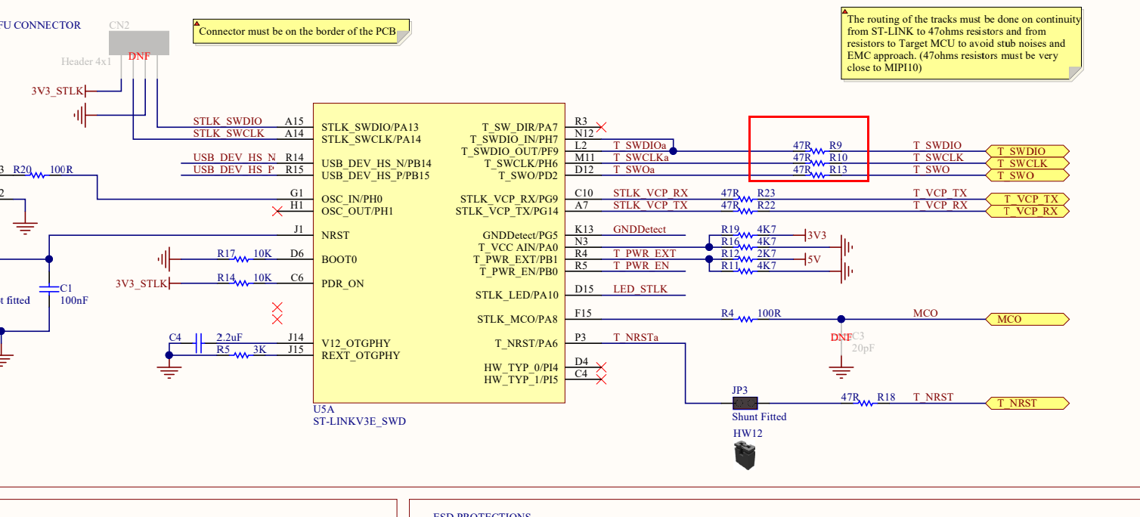Open the track routing yellow note
Viewport: 1140px width, 517px height.
(x=962, y=43)
